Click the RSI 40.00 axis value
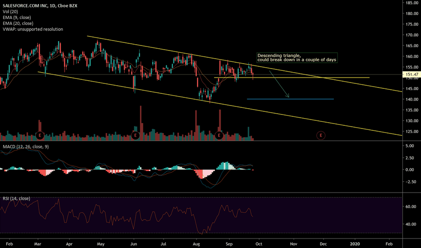This screenshot has height=248, width=421. [x=411, y=224]
